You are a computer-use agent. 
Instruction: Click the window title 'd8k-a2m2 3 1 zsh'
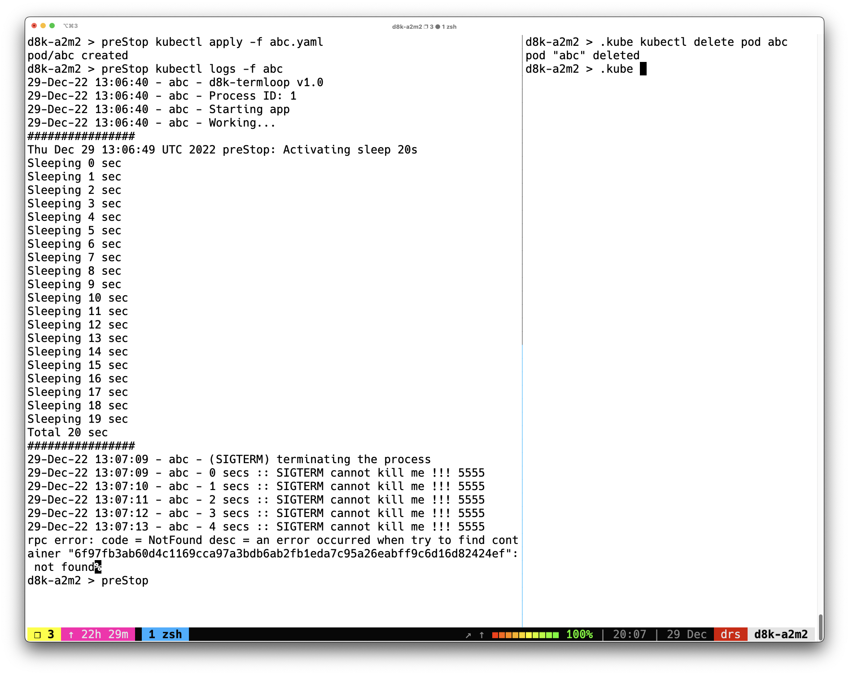pyautogui.click(x=424, y=26)
